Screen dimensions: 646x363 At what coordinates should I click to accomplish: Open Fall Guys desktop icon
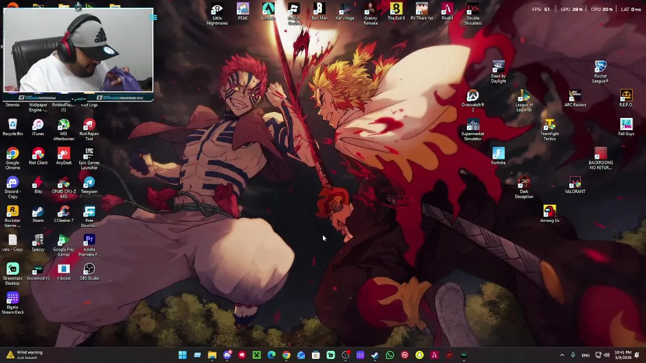[x=626, y=127]
